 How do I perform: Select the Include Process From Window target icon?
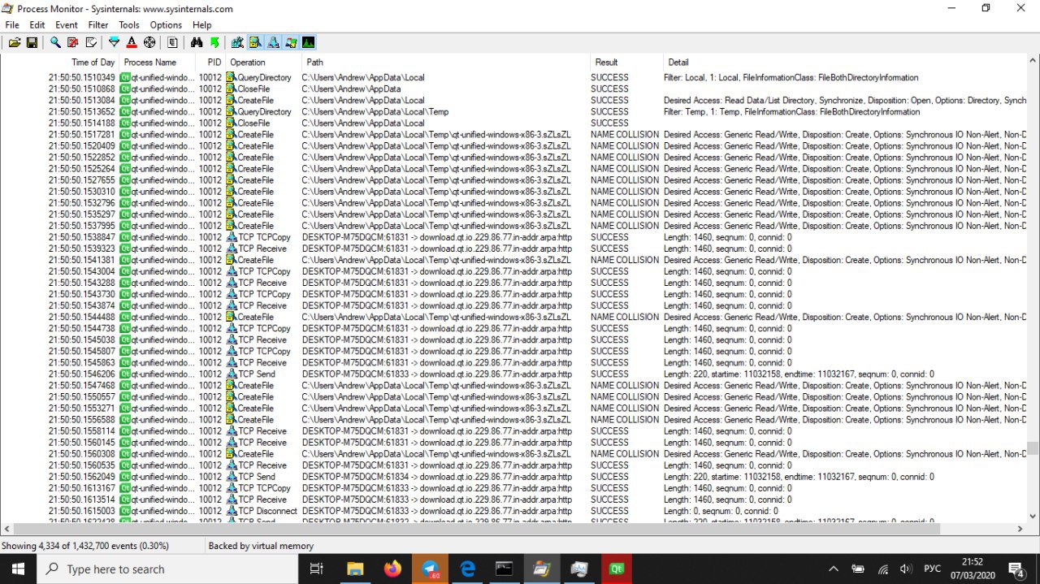[149, 42]
